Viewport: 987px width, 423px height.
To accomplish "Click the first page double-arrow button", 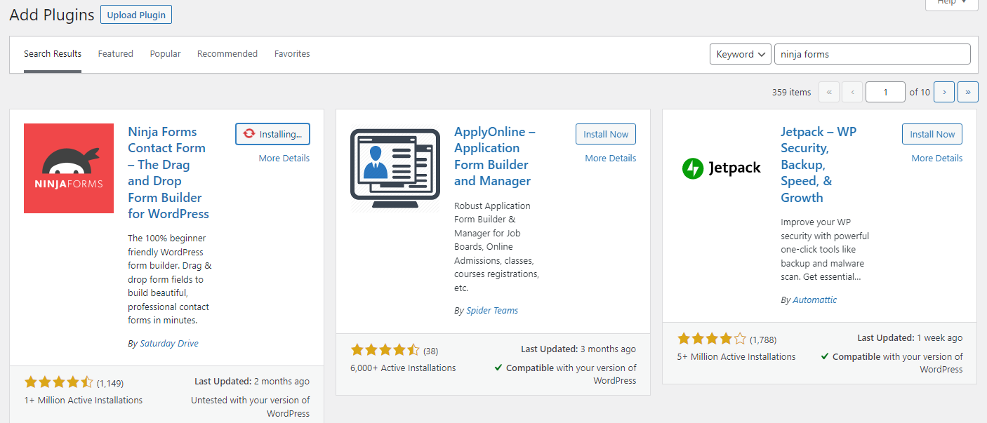I will point(829,92).
